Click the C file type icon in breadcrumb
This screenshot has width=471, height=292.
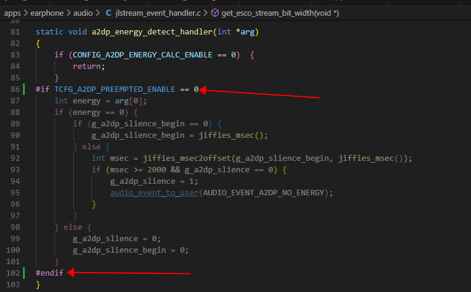tap(108, 13)
